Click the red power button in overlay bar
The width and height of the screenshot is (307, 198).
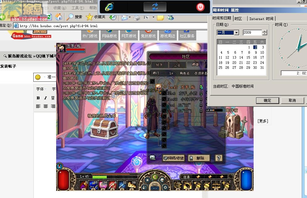tap(200, 7)
